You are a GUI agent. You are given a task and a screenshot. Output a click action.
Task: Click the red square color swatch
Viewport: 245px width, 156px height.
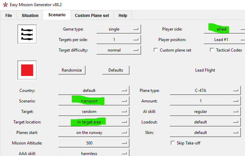click(x=27, y=70)
